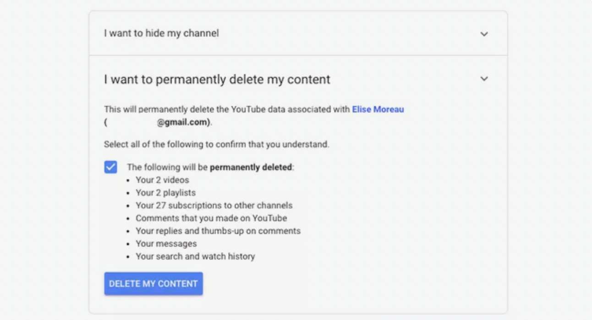Uncheck the permanently deleted confirmation checkbox
Image resolution: width=592 pixels, height=320 pixels.
point(110,167)
